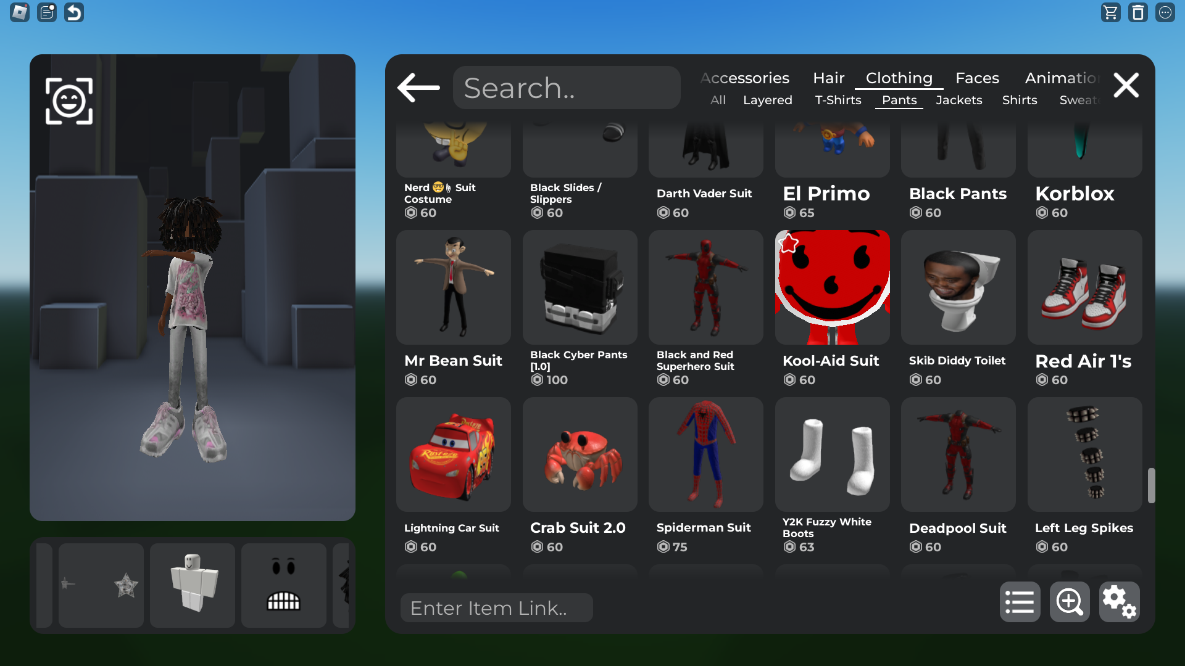This screenshot has width=1185, height=666.
Task: Click the Search text field
Action: point(567,88)
